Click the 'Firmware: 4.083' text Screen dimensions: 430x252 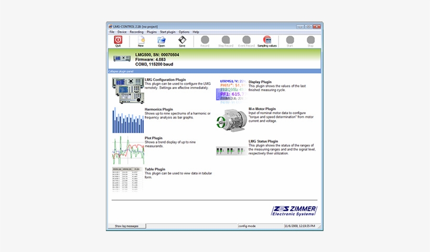(x=150, y=59)
